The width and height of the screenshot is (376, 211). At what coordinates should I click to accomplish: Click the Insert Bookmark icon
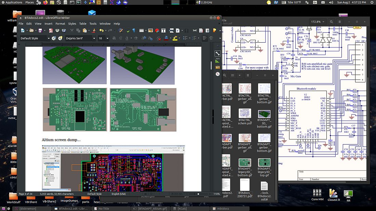point(214,30)
